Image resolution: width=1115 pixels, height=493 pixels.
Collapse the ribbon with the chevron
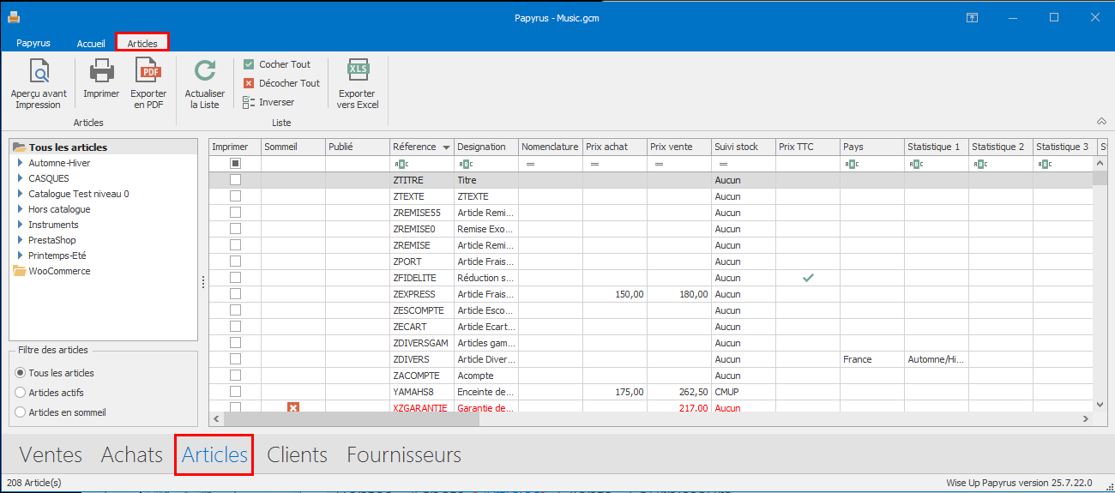[1101, 121]
